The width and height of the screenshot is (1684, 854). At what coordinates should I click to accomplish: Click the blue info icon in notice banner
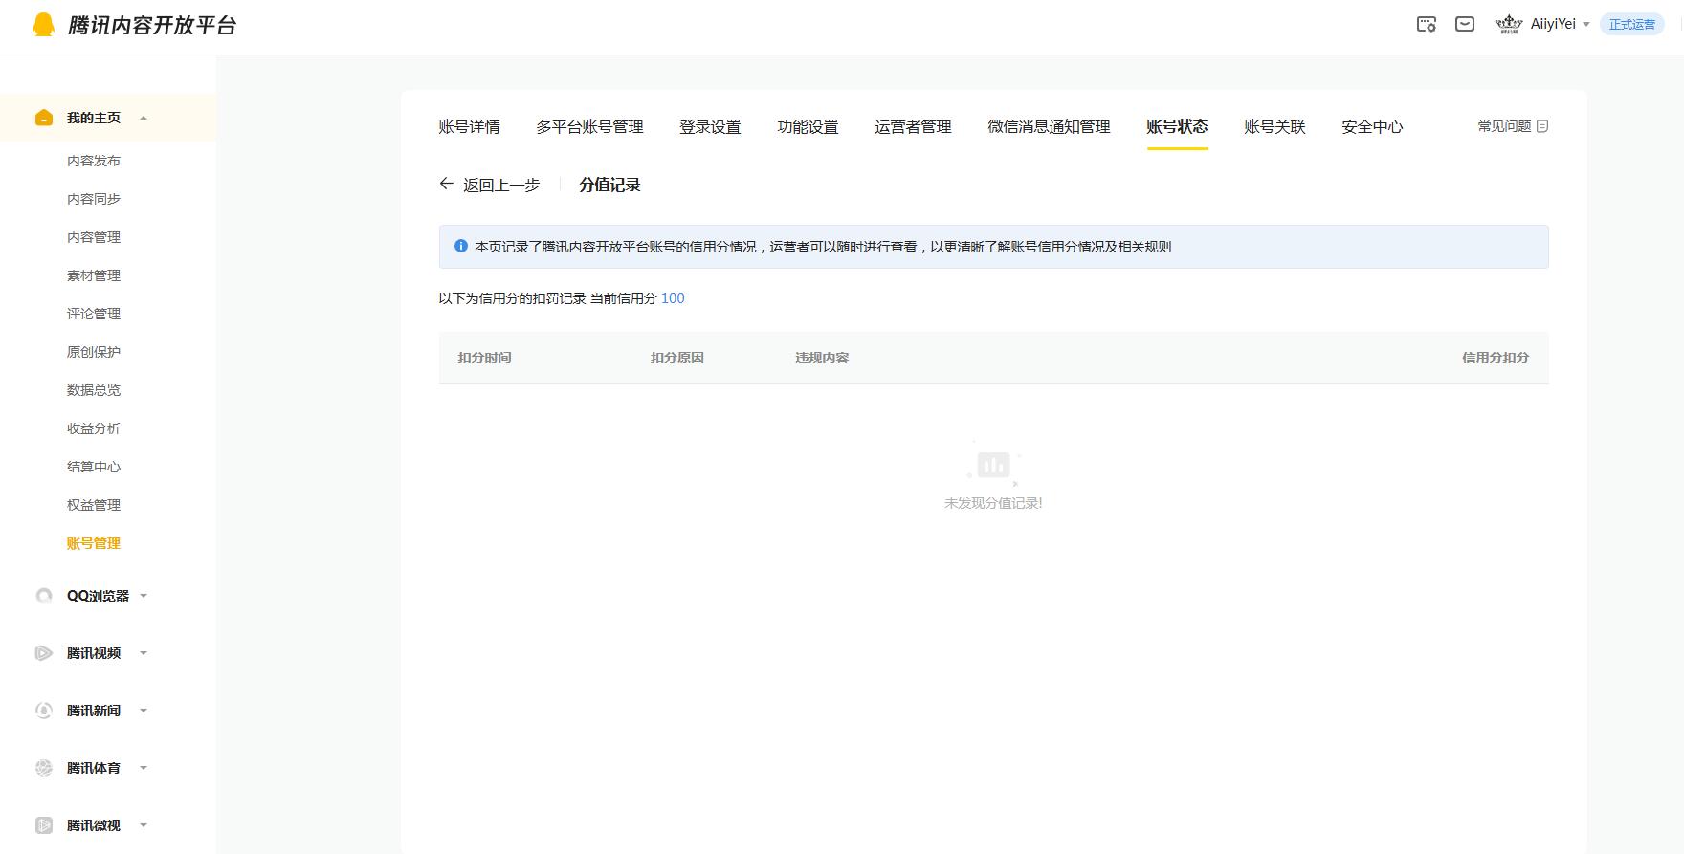(461, 246)
